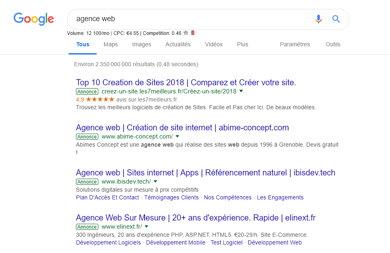Click the Outils button
Viewport: 390px width, 253px height.
coord(333,44)
